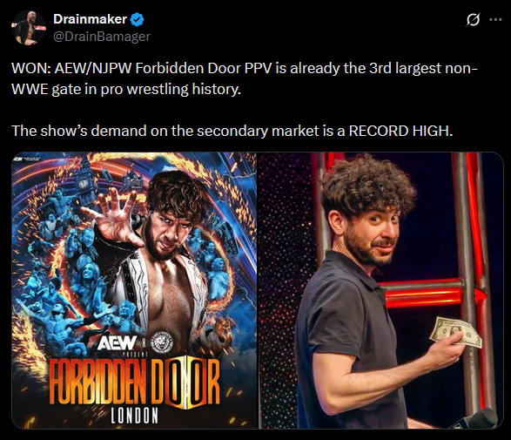Click the blue verified checkmark badge
The image size is (511, 440).
pos(137,19)
